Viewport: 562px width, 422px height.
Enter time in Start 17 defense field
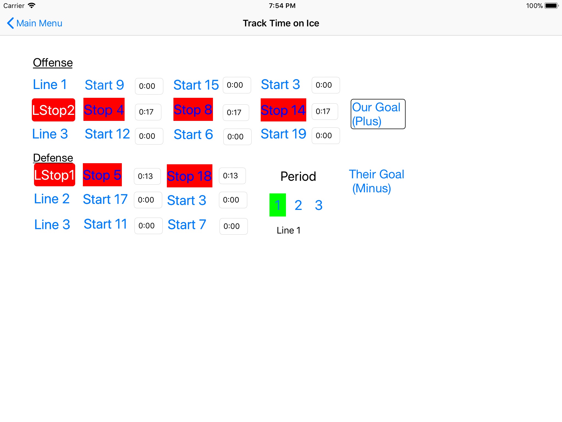(x=147, y=199)
